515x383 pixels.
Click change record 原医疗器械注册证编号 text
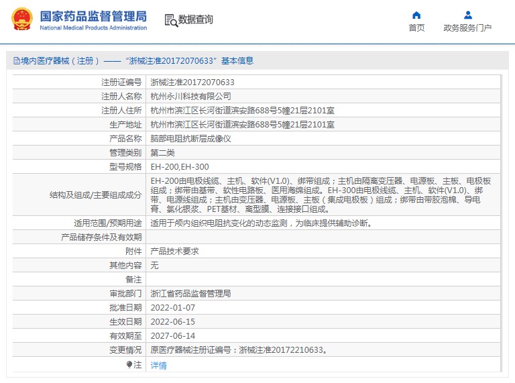tap(239, 350)
